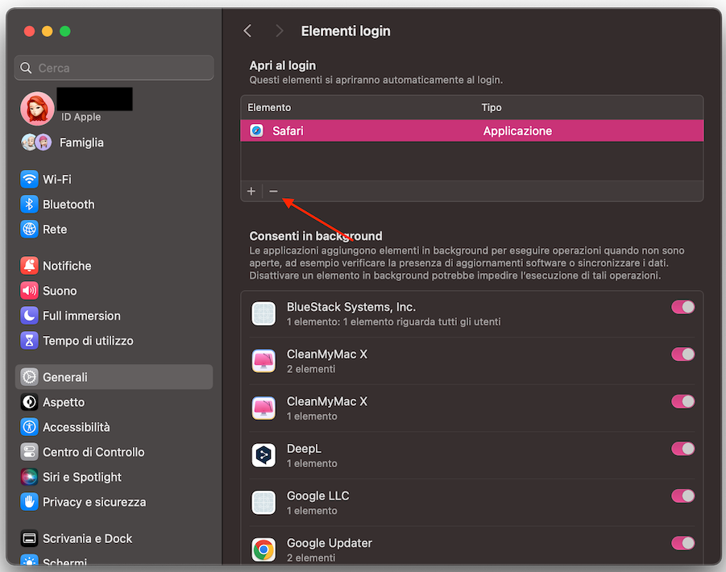
Task: Select the Bluetooth sidebar icon
Action: [31, 204]
